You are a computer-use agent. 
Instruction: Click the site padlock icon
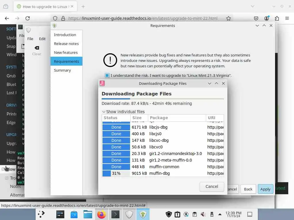point(63,18)
